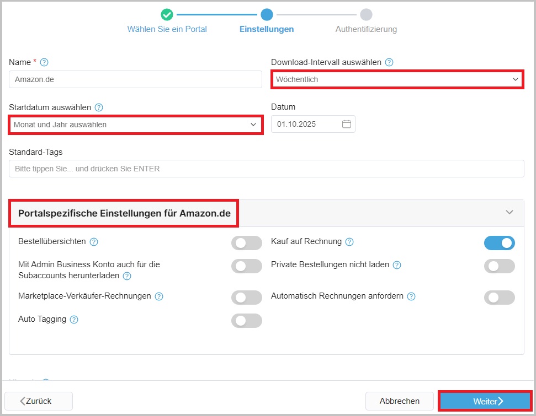Click help icon next to Auto Tagging
The height and width of the screenshot is (416, 536).
74,320
